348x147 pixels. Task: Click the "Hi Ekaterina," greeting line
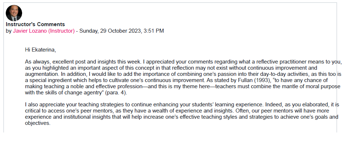pos(40,50)
